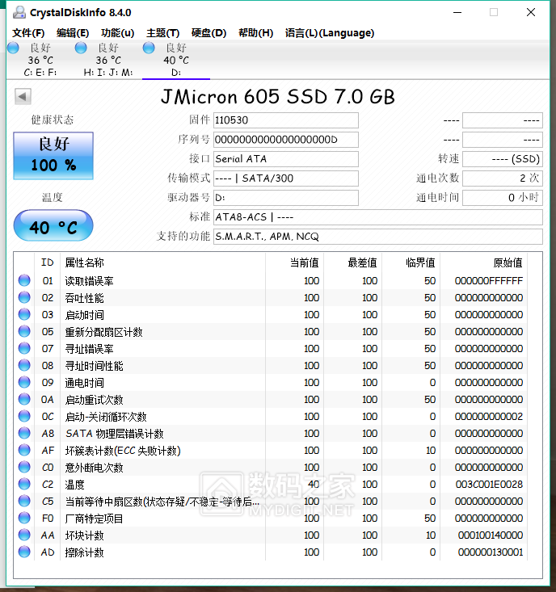Click the status orb above the D: drive
Image resolution: width=556 pixels, height=592 pixels.
149,48
